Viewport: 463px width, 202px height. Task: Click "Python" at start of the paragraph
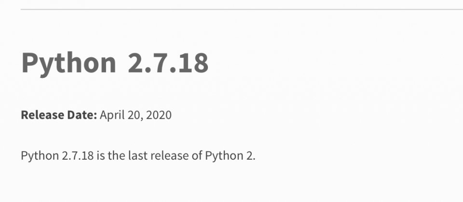click(x=40, y=156)
